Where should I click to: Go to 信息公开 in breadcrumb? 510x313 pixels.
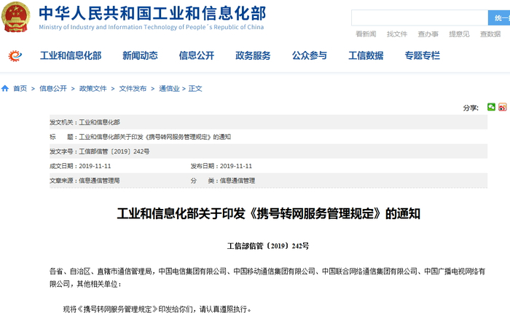click(x=53, y=88)
